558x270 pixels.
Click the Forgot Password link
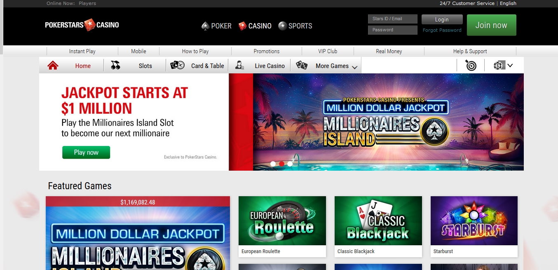coord(442,30)
